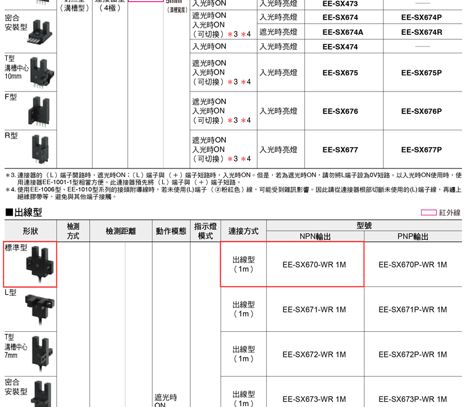Click model EE-SX675
The image size is (466, 407).
tap(340, 73)
